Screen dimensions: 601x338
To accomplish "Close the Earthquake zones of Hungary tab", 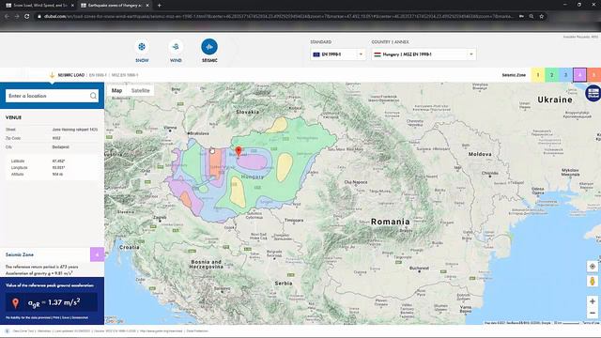I will [147, 6].
